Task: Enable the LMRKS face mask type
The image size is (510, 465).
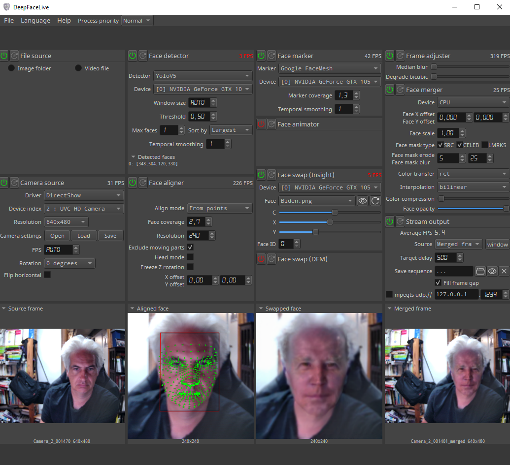Action: coord(485,145)
